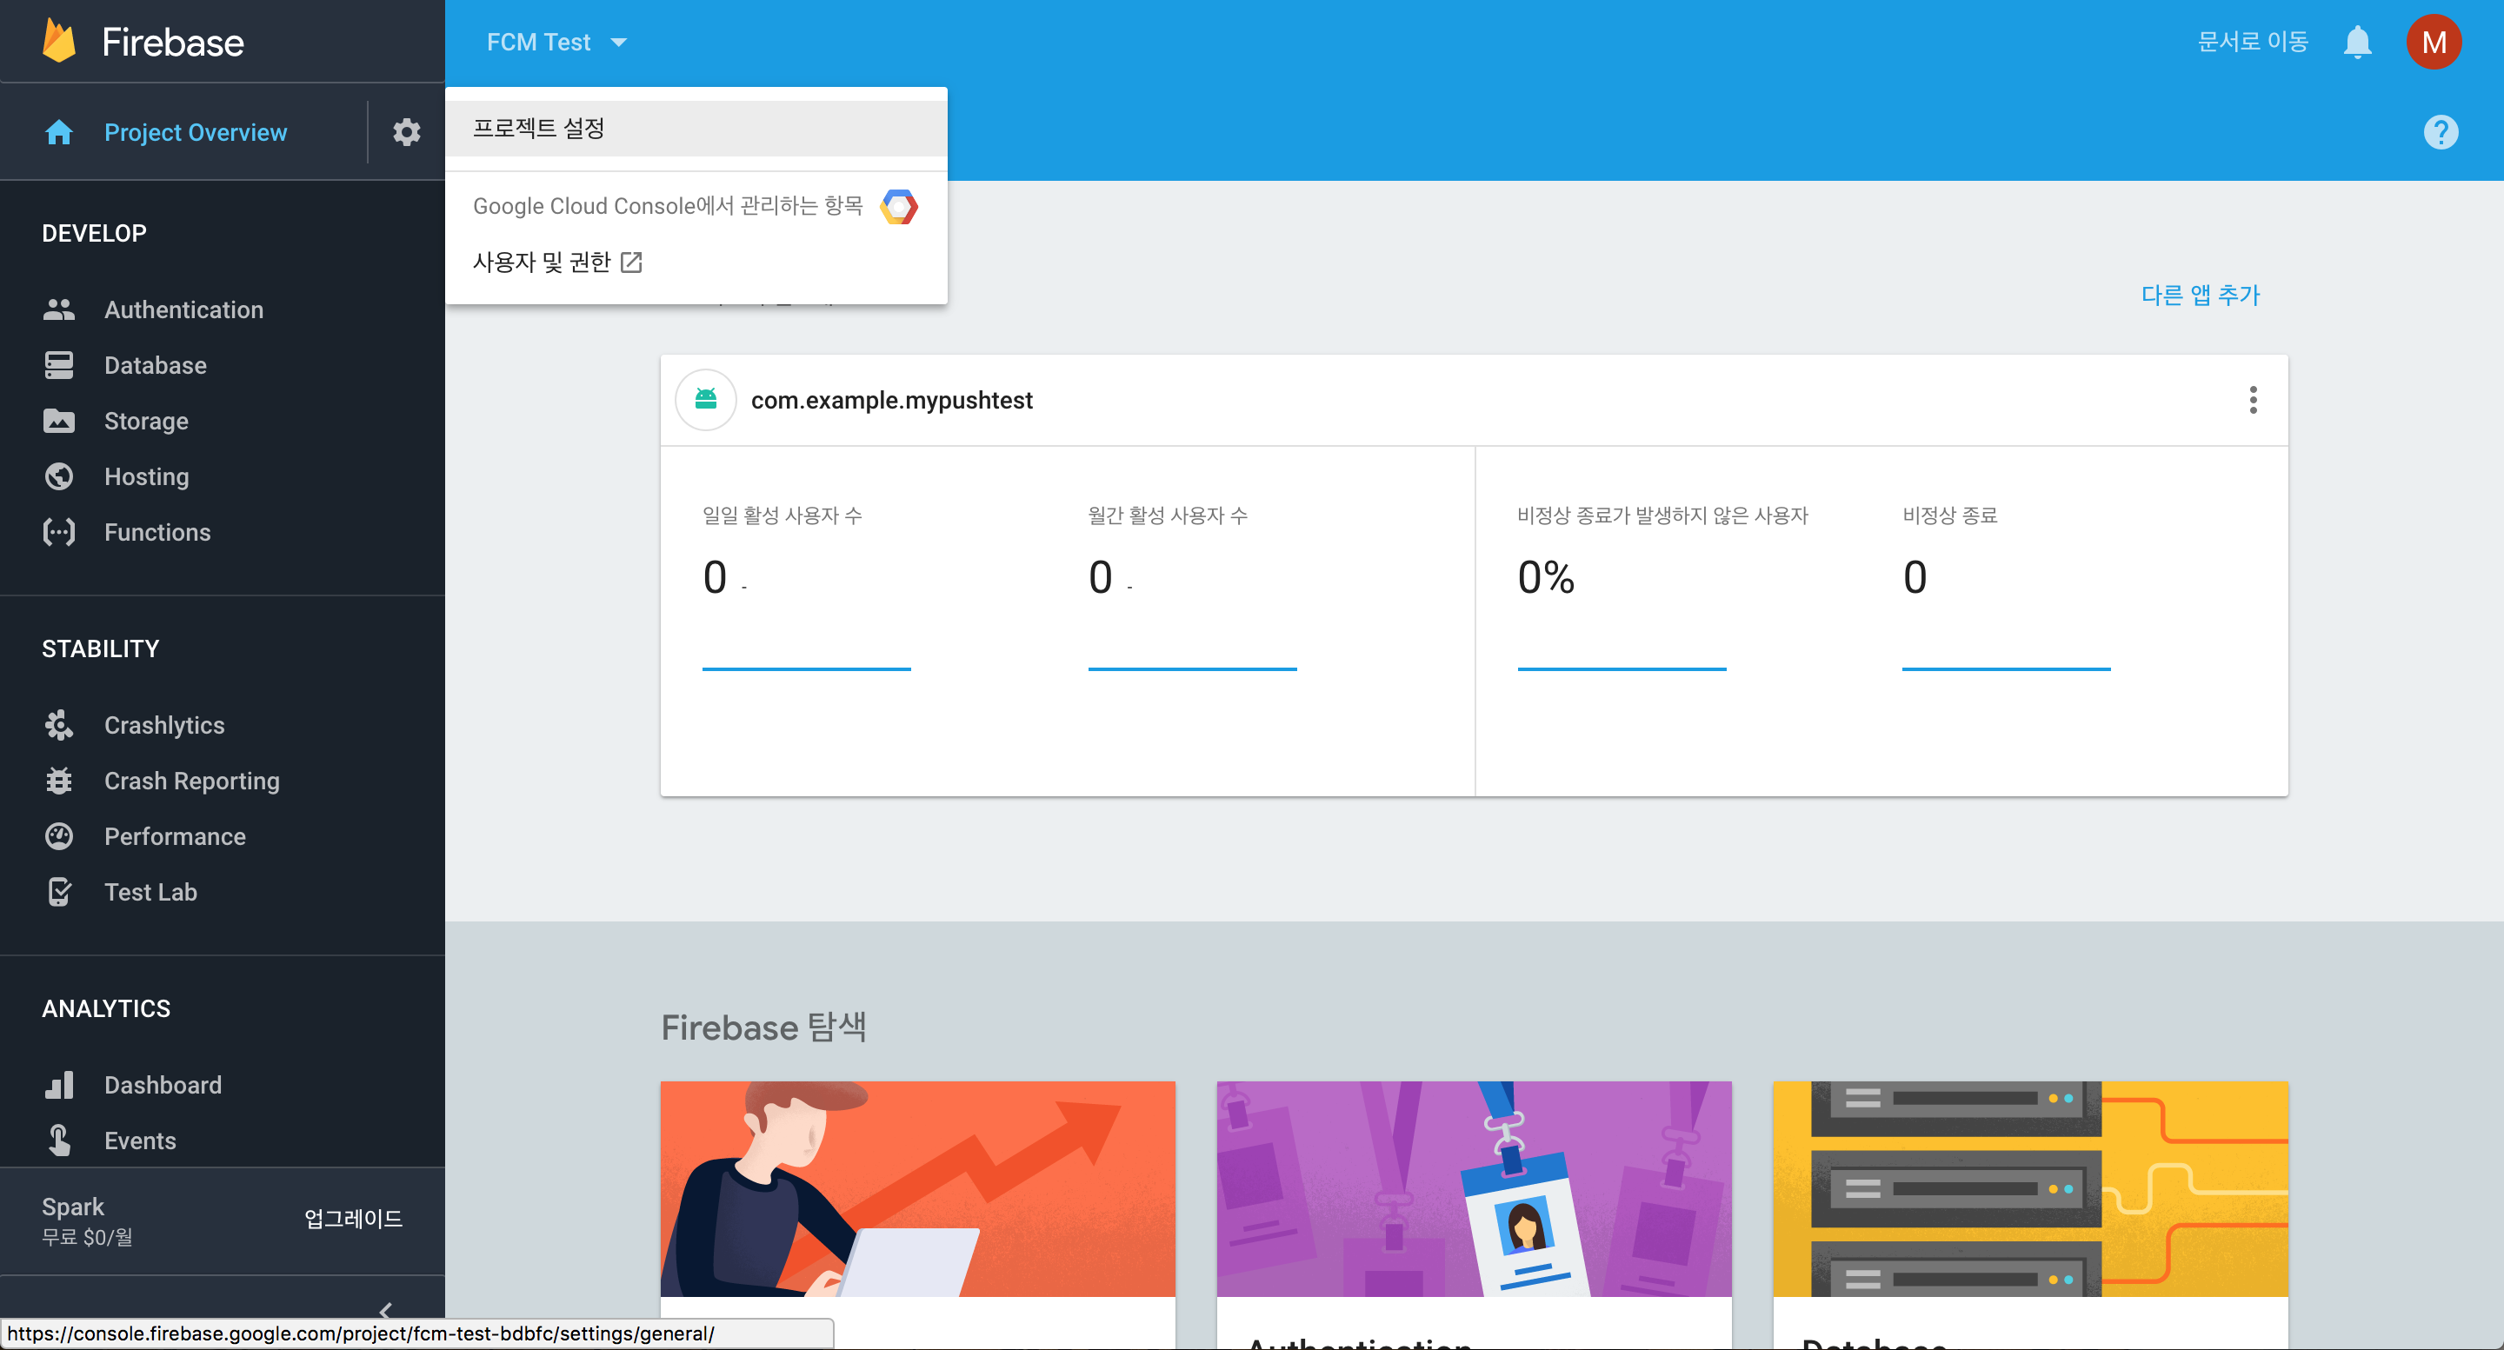Open the three-dot menu on app card

coord(2254,400)
